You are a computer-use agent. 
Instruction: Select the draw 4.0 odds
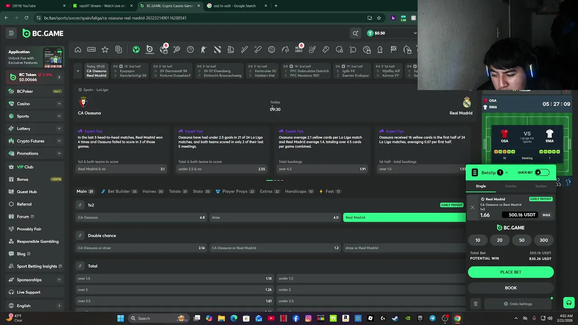point(275,218)
